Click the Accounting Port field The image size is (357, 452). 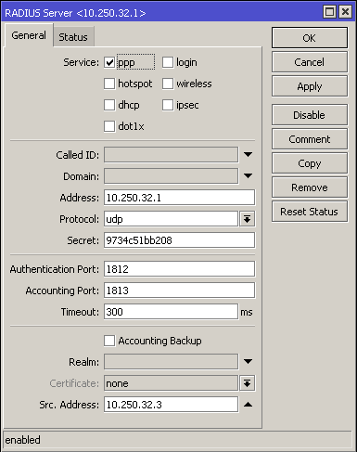179,291
